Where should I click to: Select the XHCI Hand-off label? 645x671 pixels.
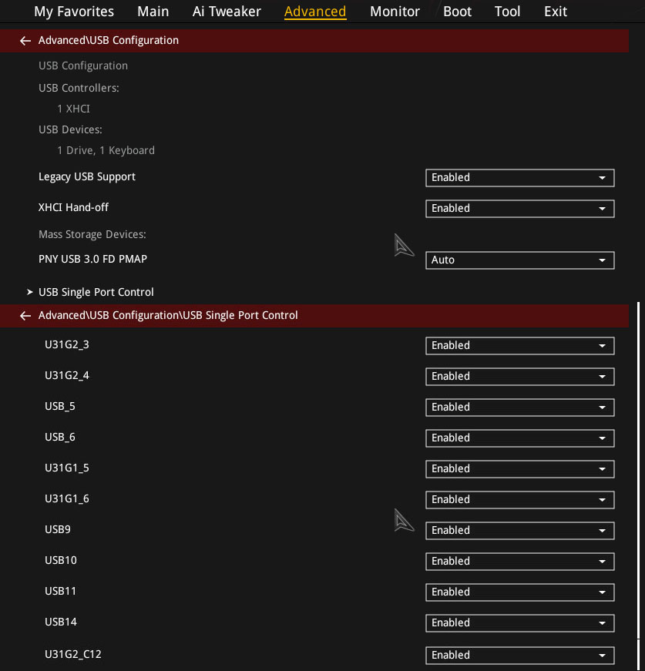pos(73,207)
